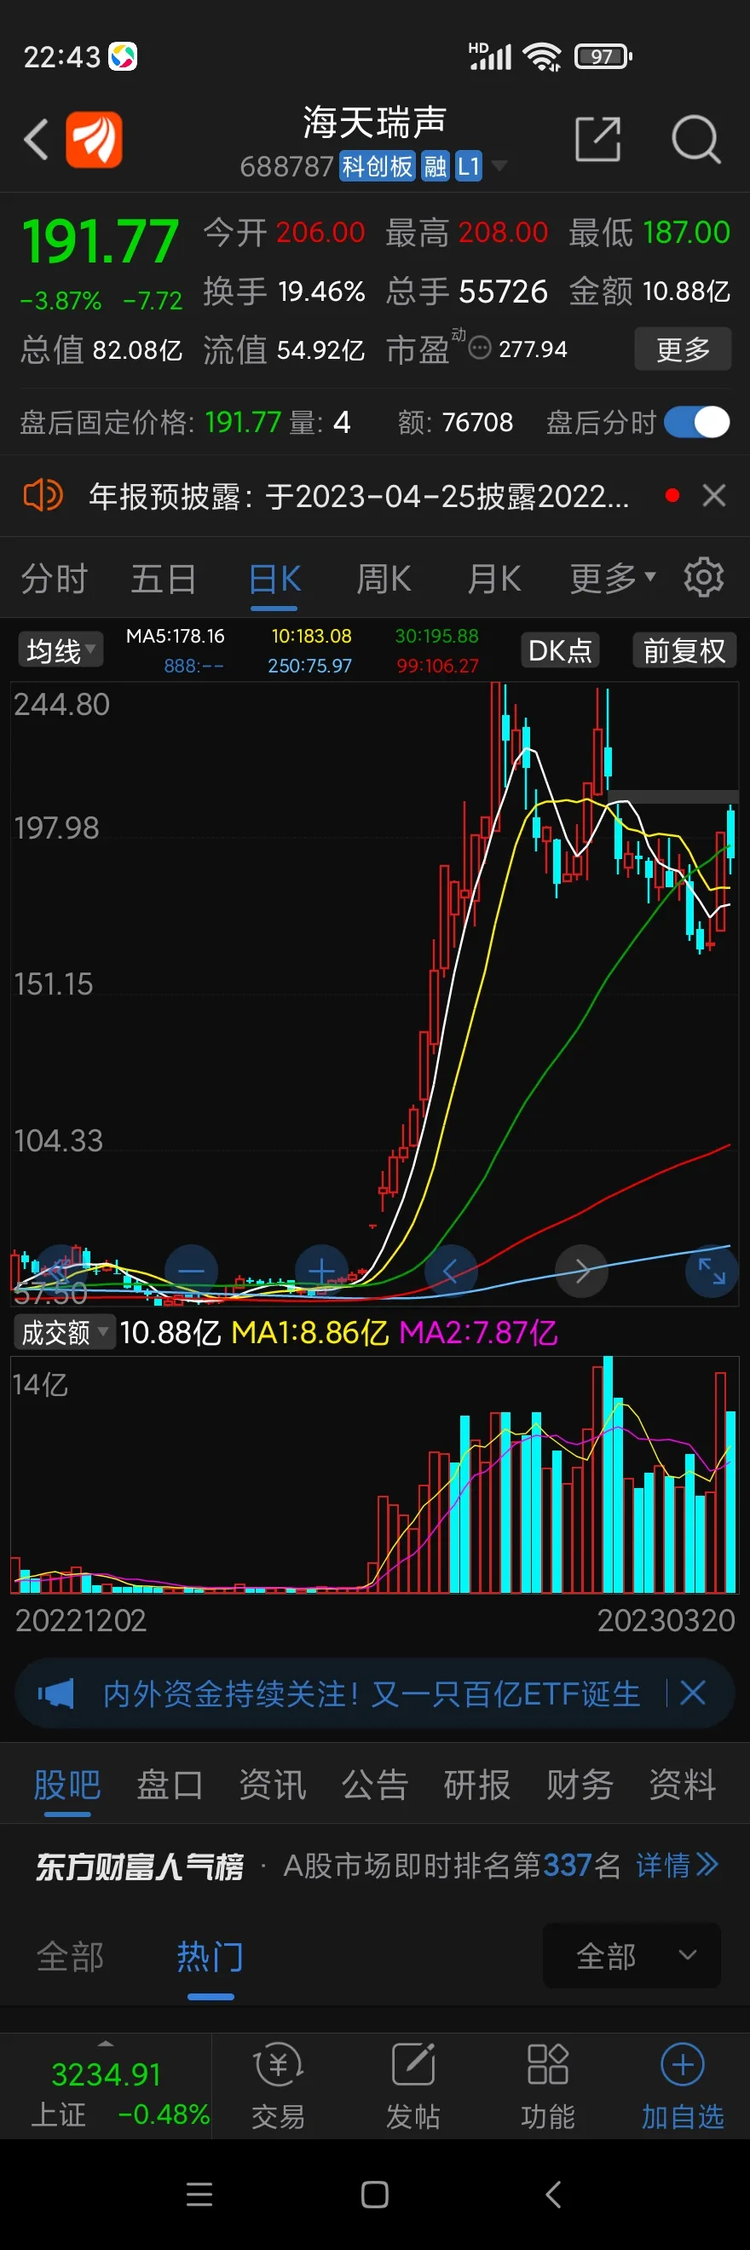The width and height of the screenshot is (750, 2250).
Task: Select the 全部 posts filter tab
Action: pos(70,1958)
